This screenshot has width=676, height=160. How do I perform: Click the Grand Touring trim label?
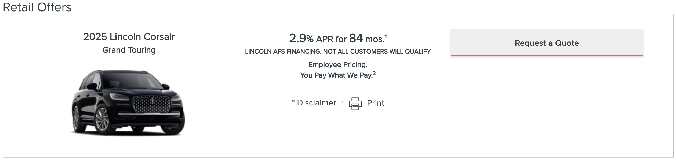coord(129,50)
